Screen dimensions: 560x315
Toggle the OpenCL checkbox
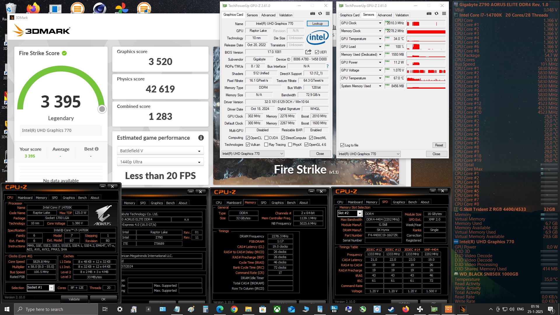tap(248, 138)
